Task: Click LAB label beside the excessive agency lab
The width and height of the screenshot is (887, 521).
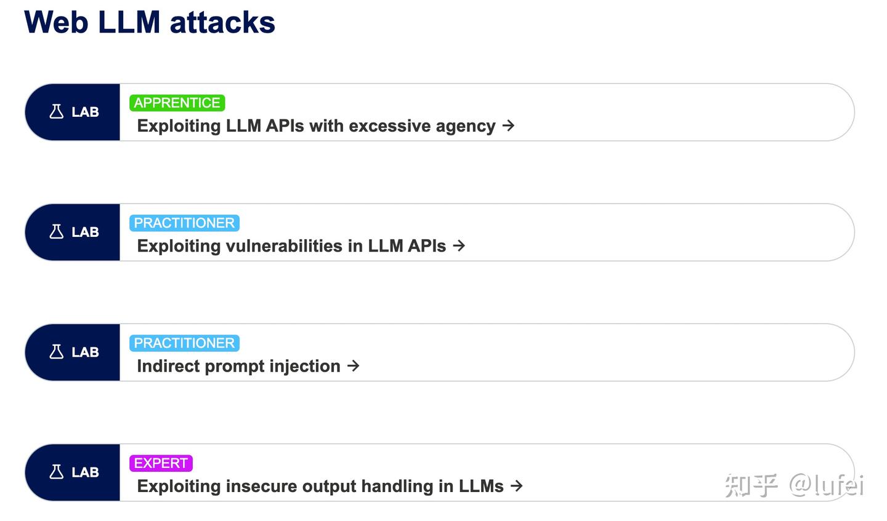Action: click(85, 112)
